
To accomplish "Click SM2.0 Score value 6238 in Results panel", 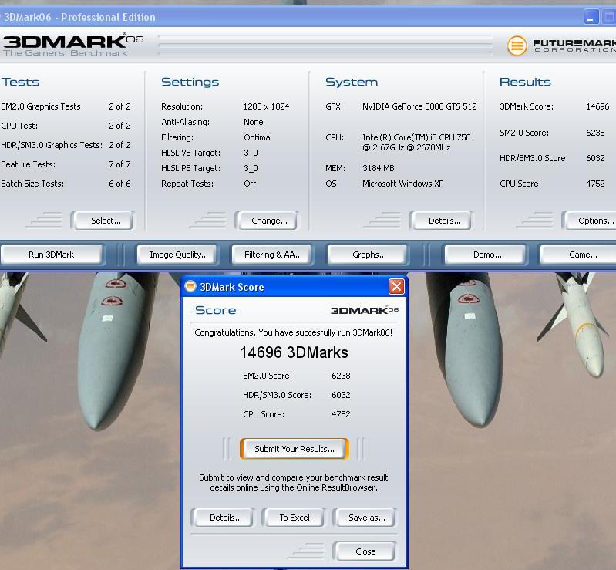I will (595, 133).
